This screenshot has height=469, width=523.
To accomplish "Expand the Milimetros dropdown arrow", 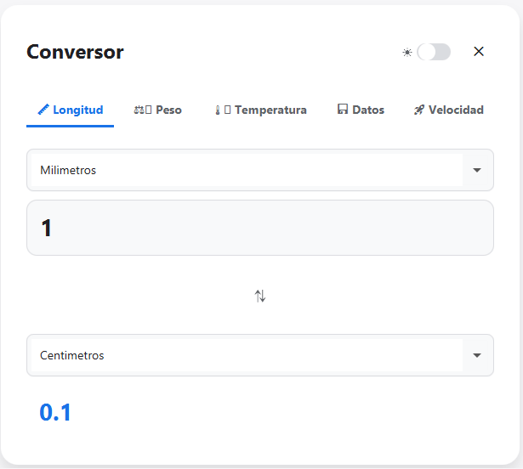I will click(477, 170).
